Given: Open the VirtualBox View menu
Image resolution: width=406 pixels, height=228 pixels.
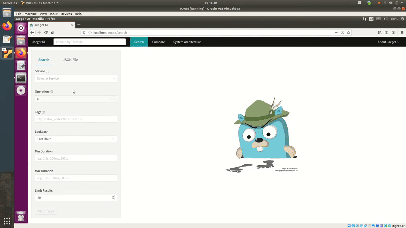Looking at the screenshot, I should (43, 14).
